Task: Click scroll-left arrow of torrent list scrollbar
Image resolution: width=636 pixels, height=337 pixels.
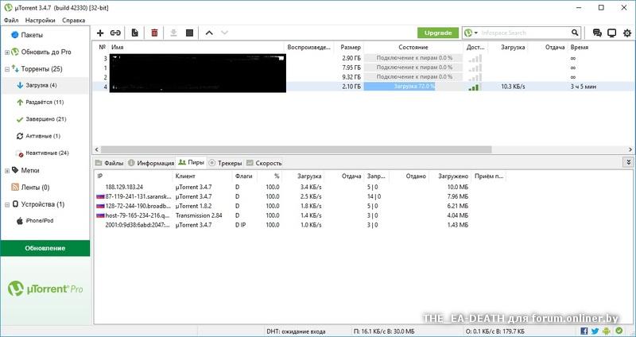Action: pos(96,149)
